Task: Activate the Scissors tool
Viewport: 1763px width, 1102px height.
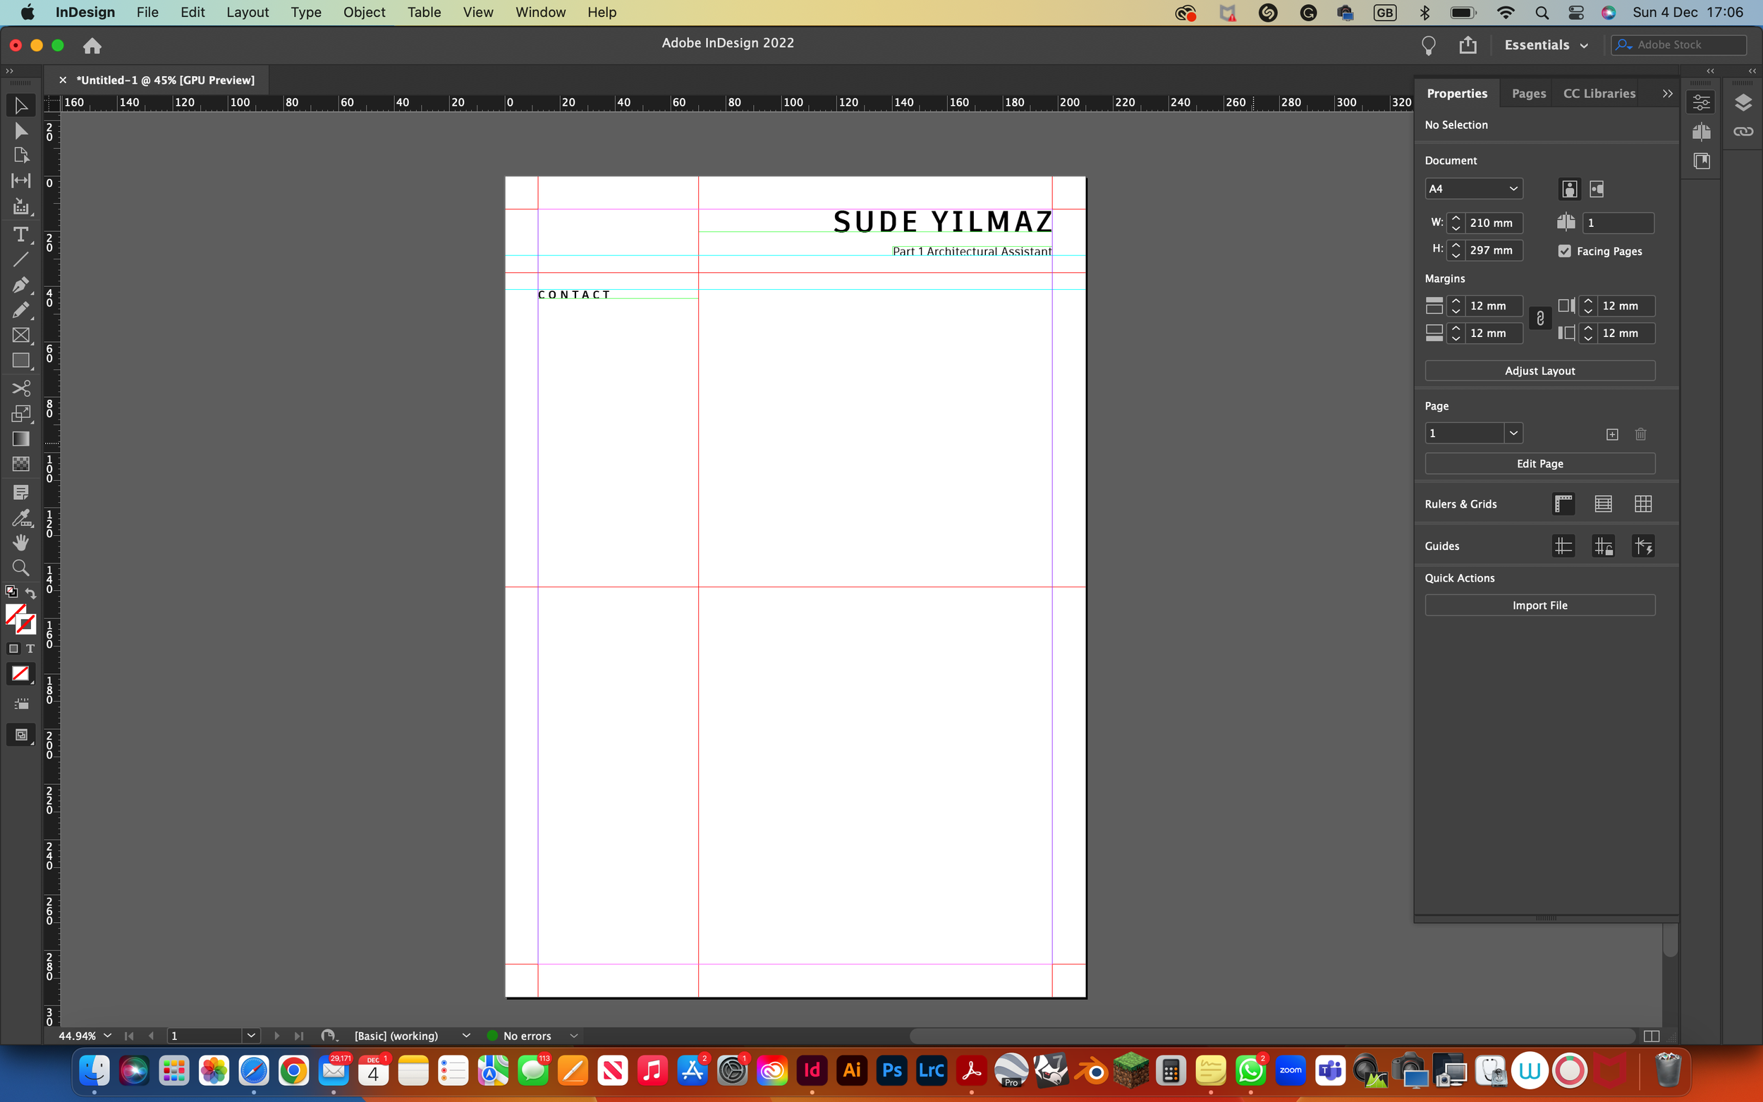Action: [20, 388]
